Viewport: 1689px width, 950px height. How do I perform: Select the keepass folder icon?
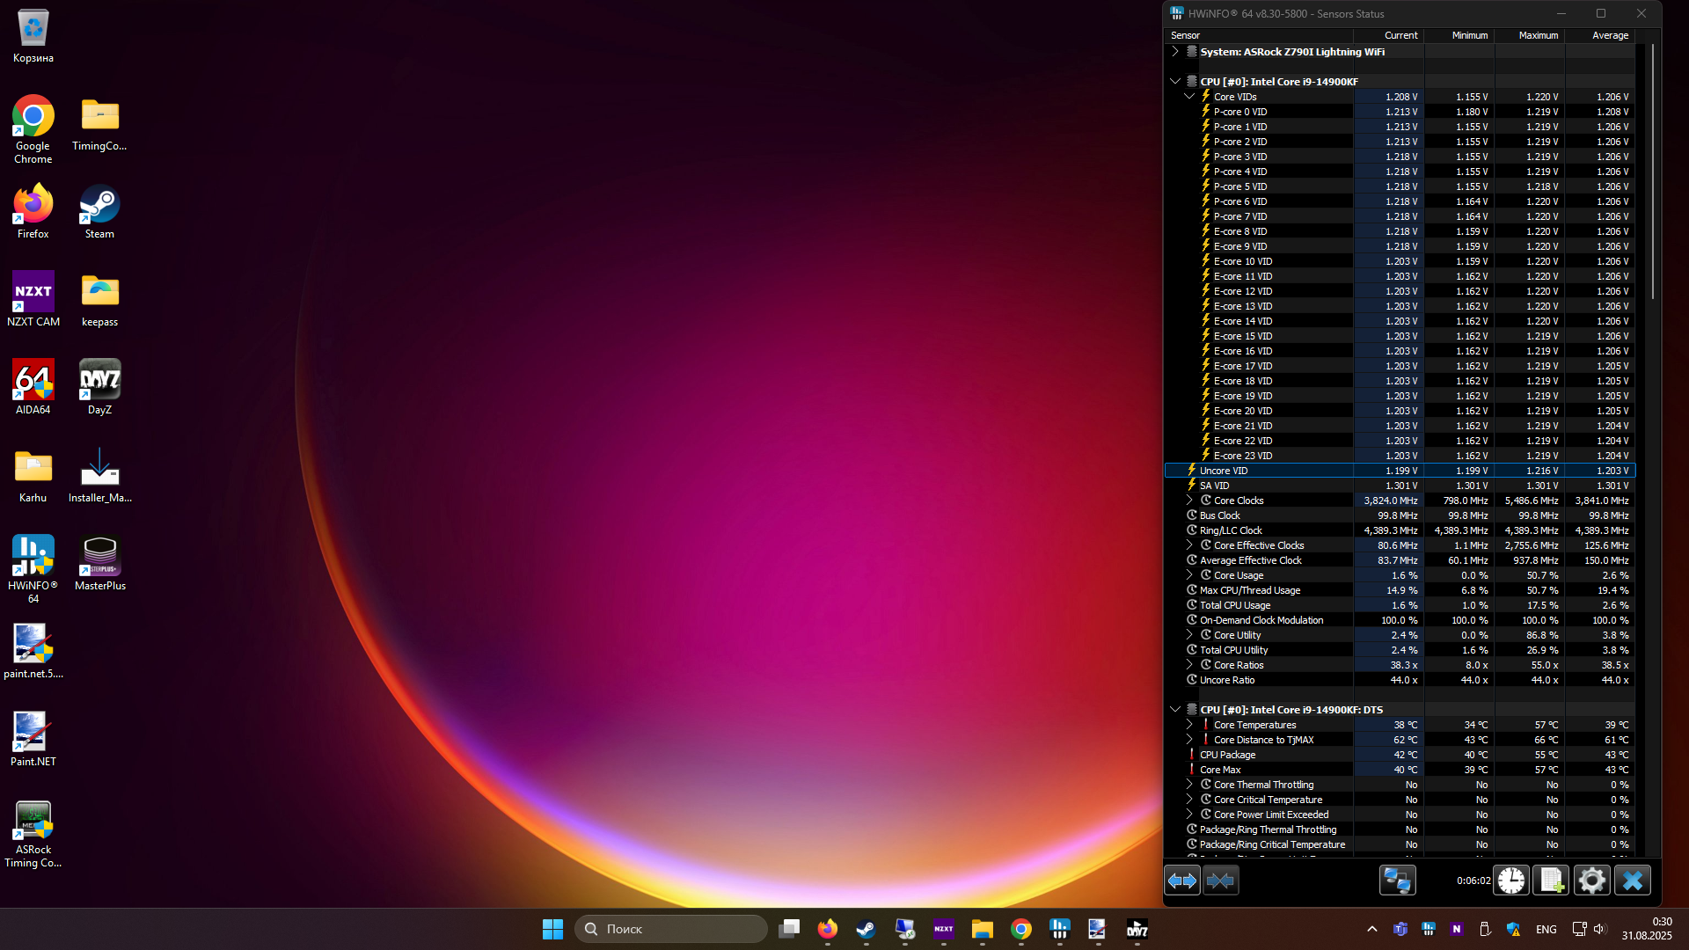point(99,300)
